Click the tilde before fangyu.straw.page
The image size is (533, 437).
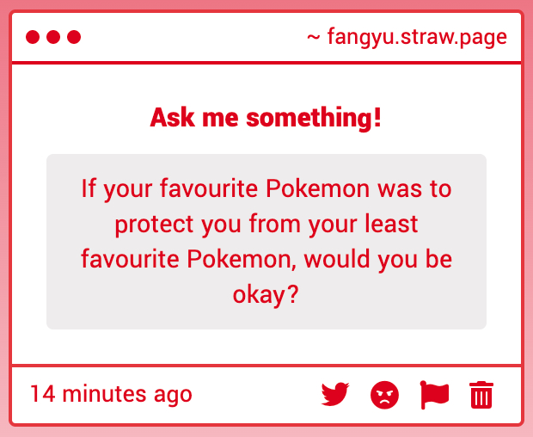[x=314, y=38]
